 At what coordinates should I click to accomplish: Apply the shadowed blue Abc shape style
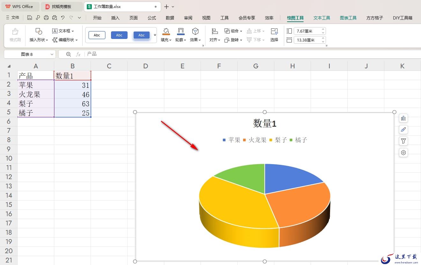142,35
